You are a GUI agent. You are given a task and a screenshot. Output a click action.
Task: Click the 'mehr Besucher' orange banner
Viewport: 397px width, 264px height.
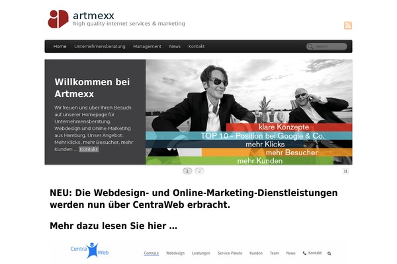click(x=277, y=152)
